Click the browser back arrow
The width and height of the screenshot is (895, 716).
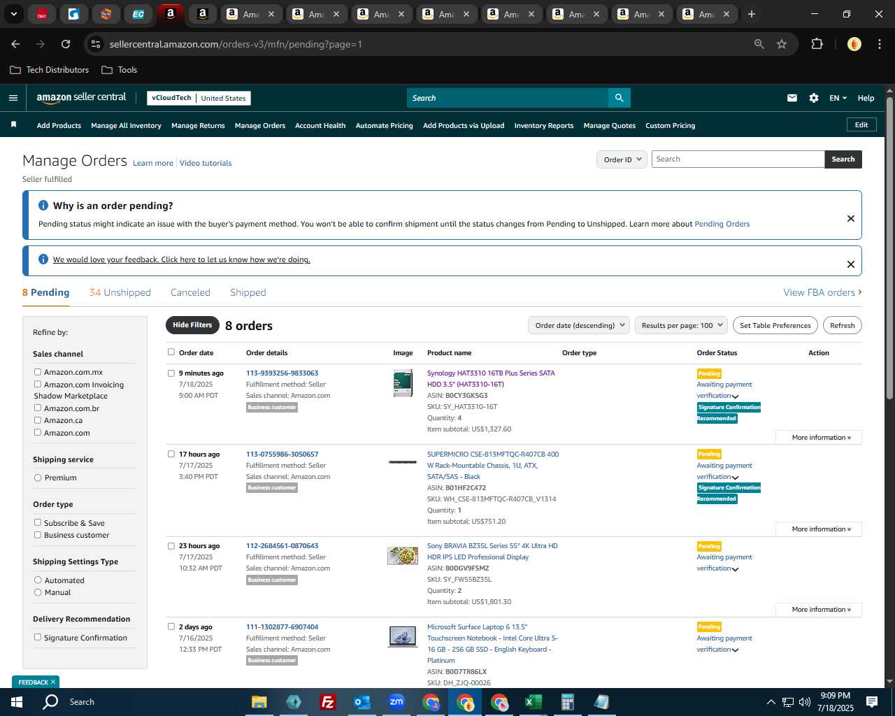point(15,44)
